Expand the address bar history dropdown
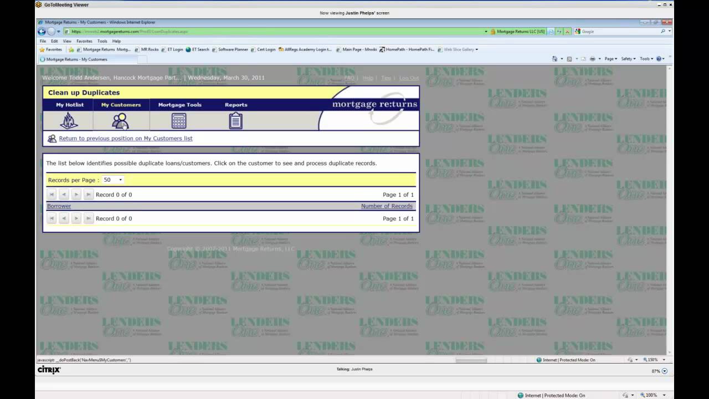 (486, 32)
